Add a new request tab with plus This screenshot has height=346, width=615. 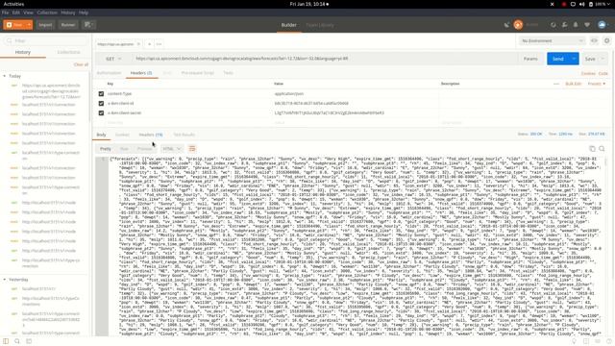pos(150,44)
